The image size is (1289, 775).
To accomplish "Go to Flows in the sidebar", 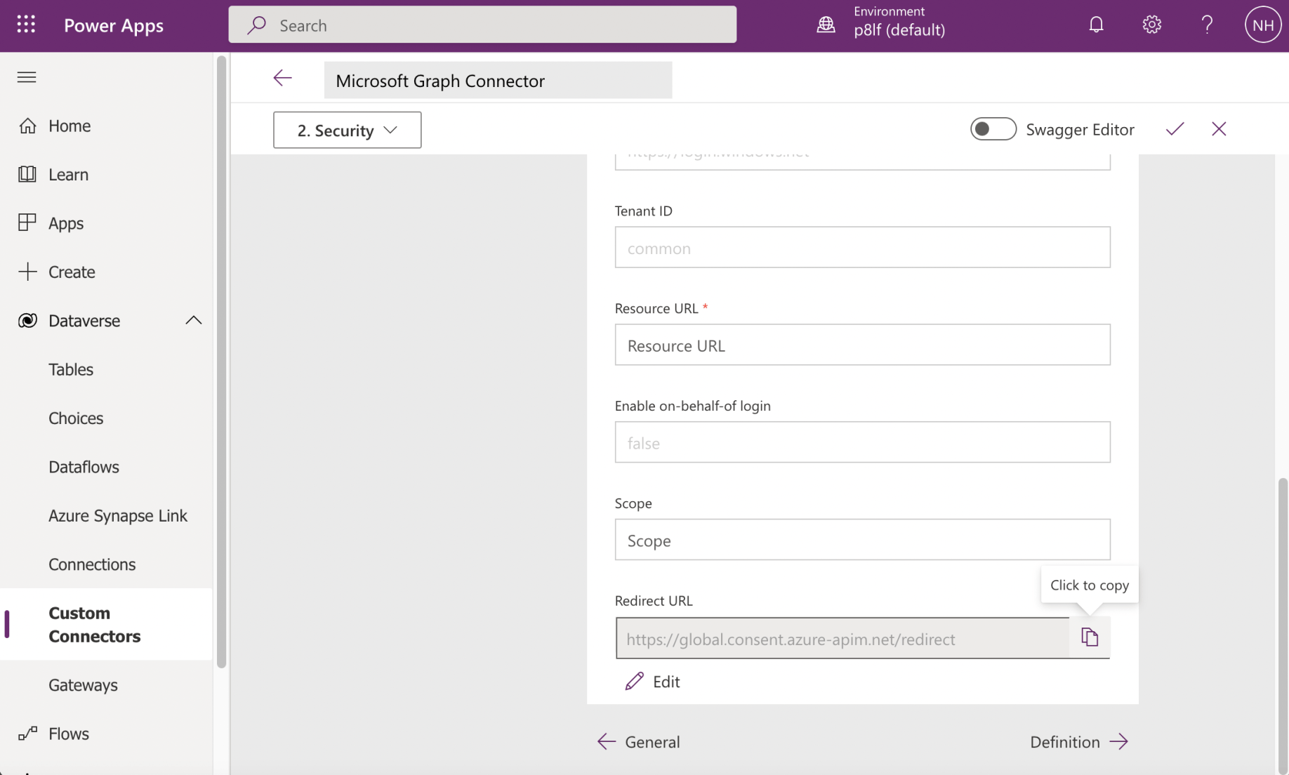I will click(x=69, y=734).
